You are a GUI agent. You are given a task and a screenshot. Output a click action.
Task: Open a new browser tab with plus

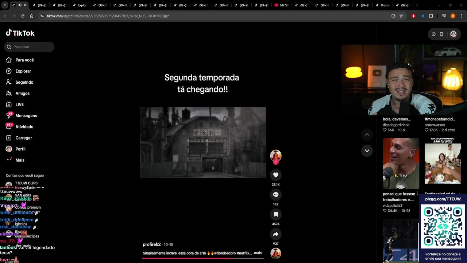click(x=417, y=5)
